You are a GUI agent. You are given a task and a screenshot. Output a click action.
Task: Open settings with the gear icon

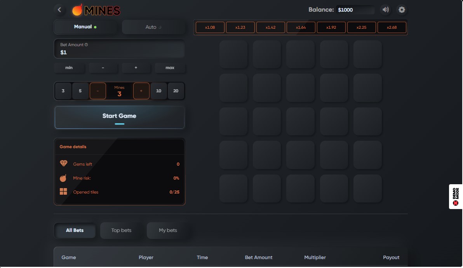pyautogui.click(x=402, y=10)
